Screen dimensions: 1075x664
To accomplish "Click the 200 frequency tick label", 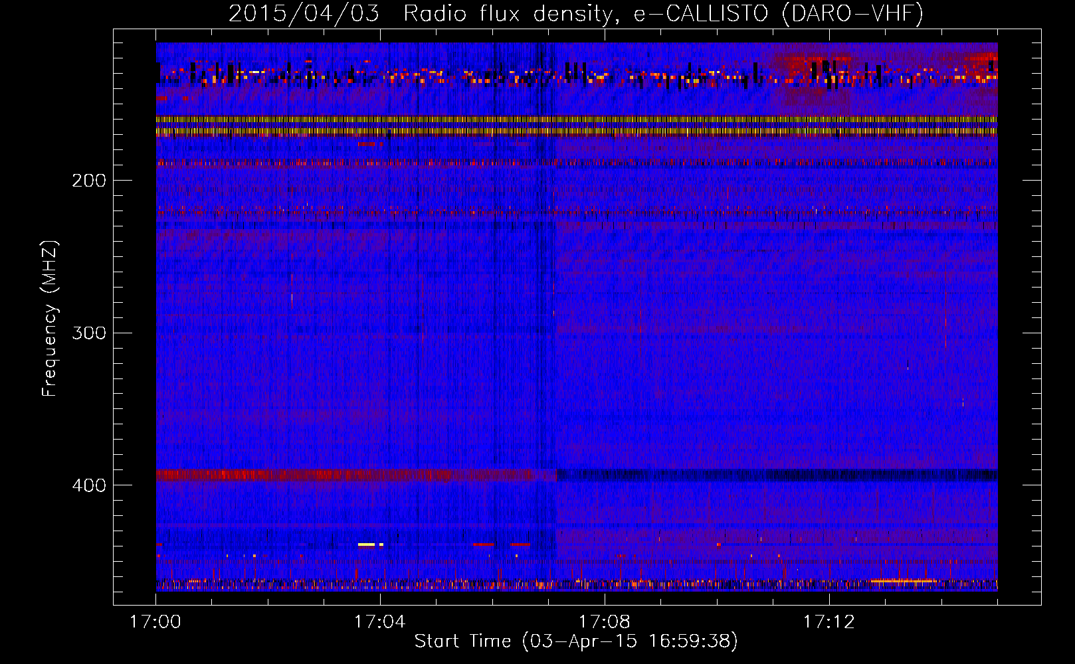I will pos(89,181).
